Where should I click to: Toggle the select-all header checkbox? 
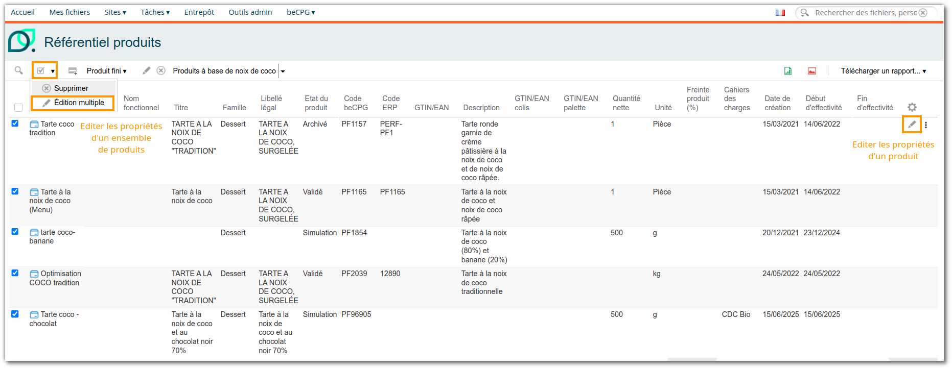[x=18, y=108]
